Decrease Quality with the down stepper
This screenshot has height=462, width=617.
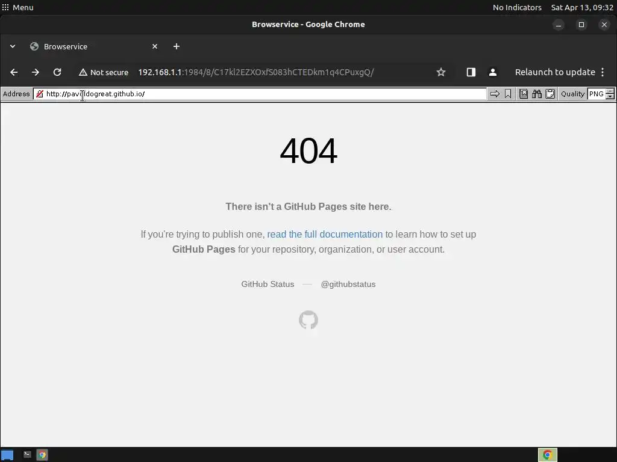pyautogui.click(x=610, y=96)
